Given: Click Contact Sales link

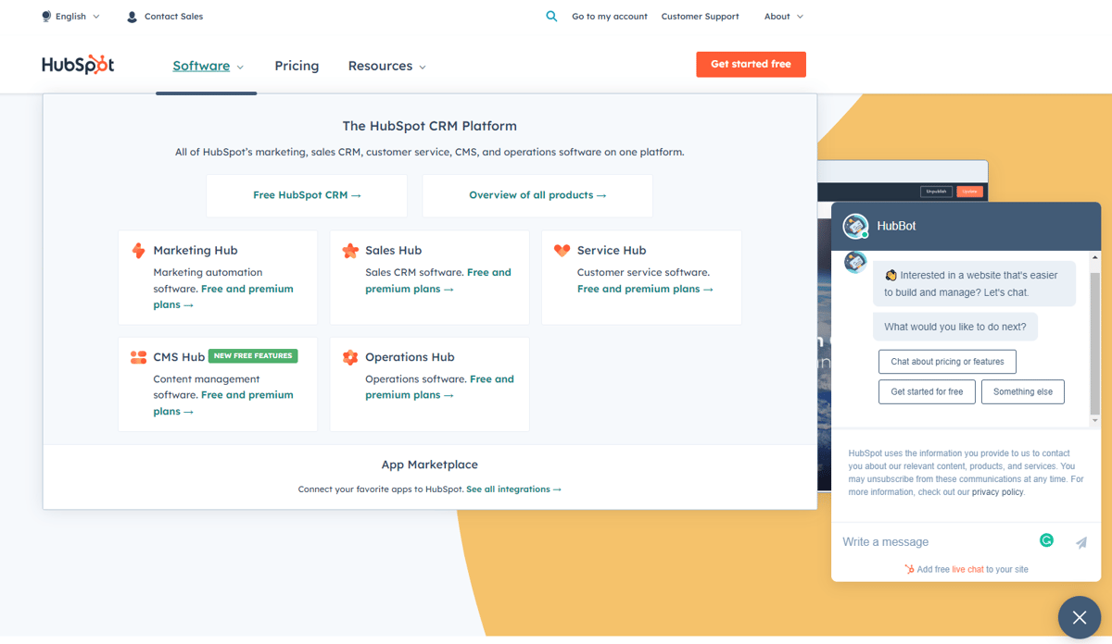Looking at the screenshot, I should point(173,17).
